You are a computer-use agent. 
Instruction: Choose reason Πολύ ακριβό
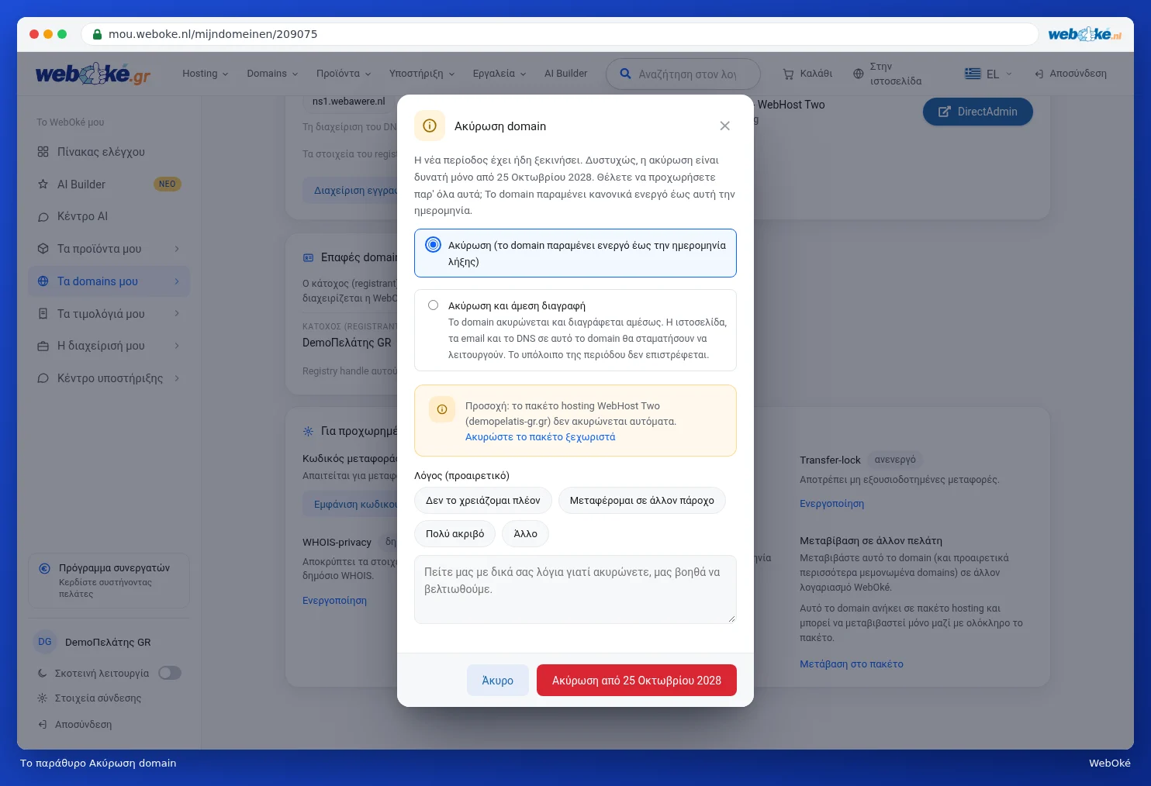click(455, 534)
